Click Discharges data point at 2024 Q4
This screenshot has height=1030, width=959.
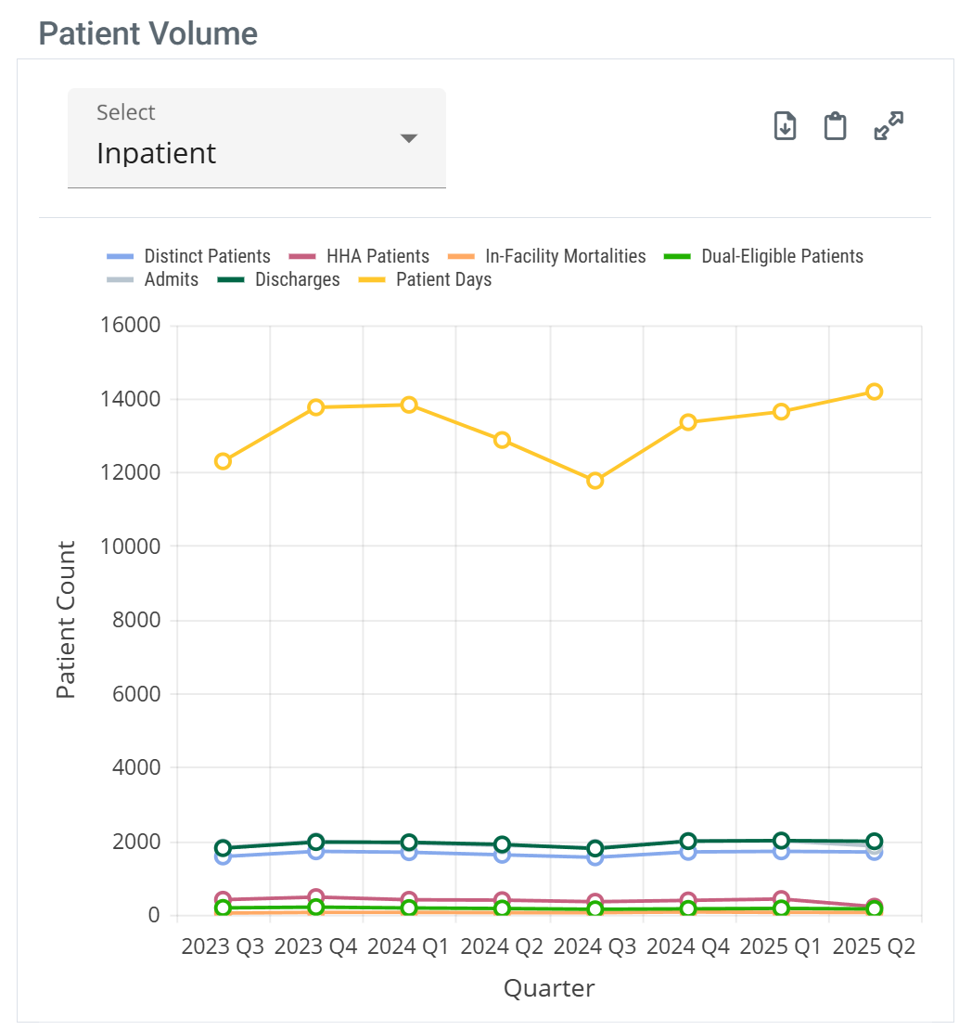(x=688, y=841)
